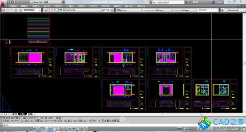Toggle Object Snap in status bar
This screenshot has height=132, width=246.
point(54,129)
